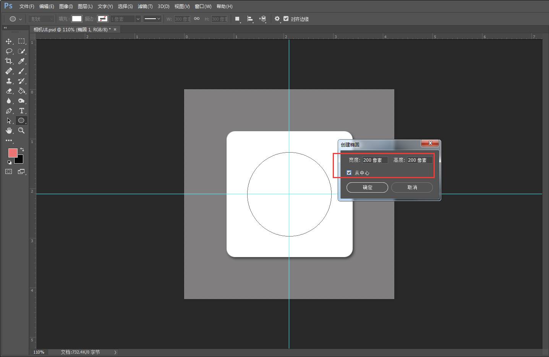Open the white fill color swatch

click(77, 19)
